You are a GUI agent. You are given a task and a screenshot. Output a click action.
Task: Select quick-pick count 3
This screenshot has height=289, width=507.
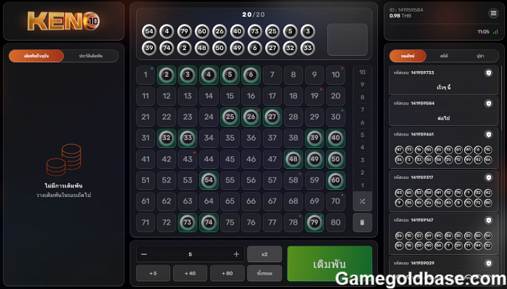(362, 160)
